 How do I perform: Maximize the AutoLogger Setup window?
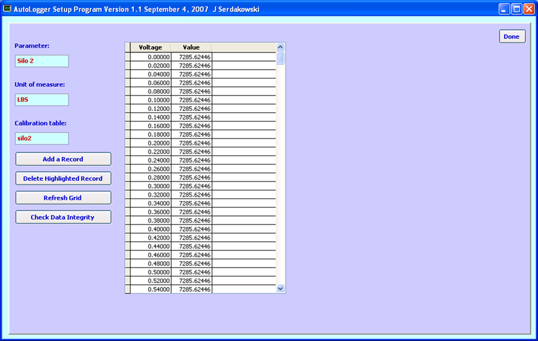[x=517, y=9]
